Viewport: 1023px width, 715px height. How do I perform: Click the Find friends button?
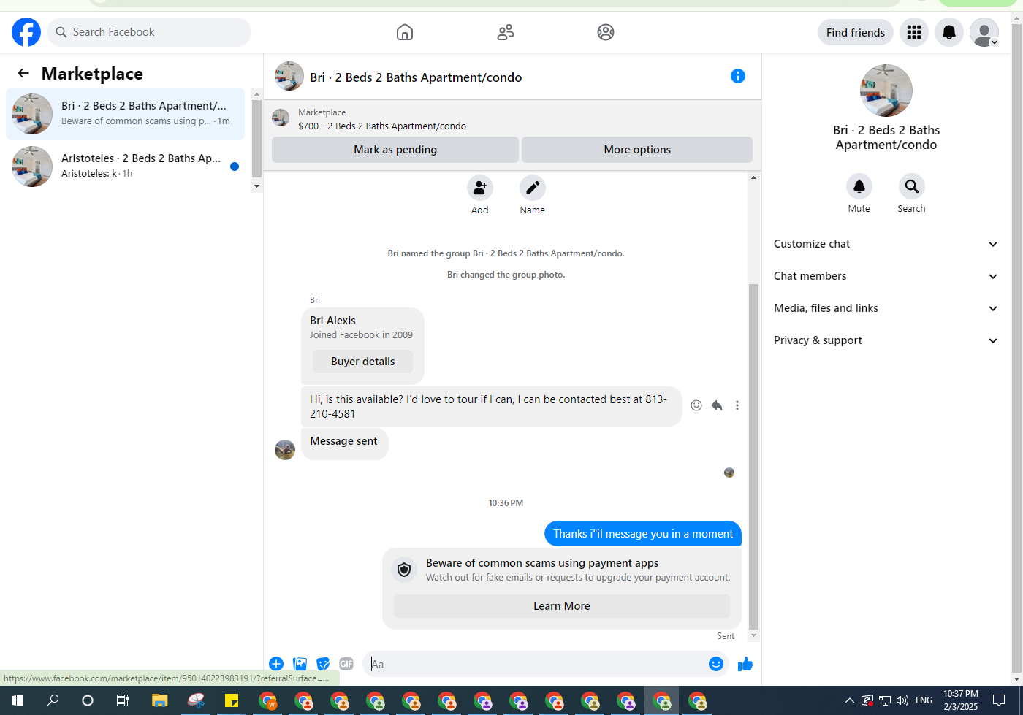856,32
